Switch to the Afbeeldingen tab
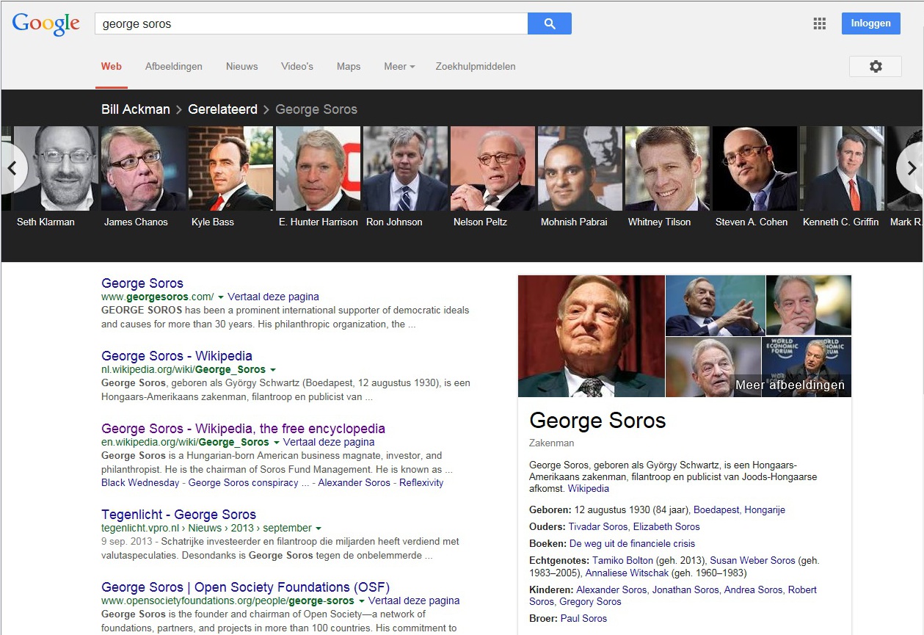Image resolution: width=924 pixels, height=635 pixels. tap(174, 66)
